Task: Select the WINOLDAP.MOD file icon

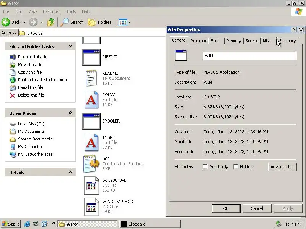Action: [91, 207]
